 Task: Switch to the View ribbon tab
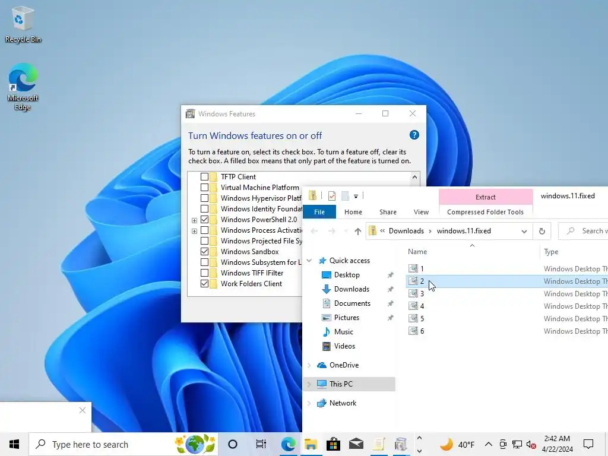[x=421, y=212]
